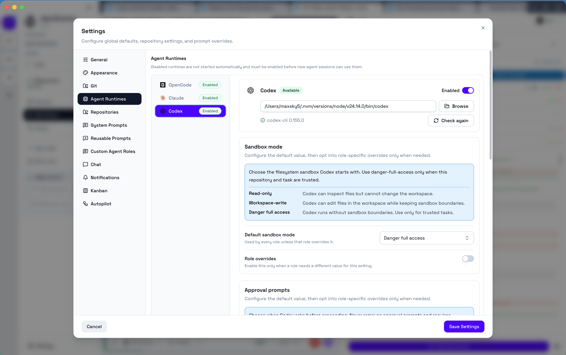The image size is (566, 355).
Task: Select the OpenCode runtime
Action: (190, 85)
